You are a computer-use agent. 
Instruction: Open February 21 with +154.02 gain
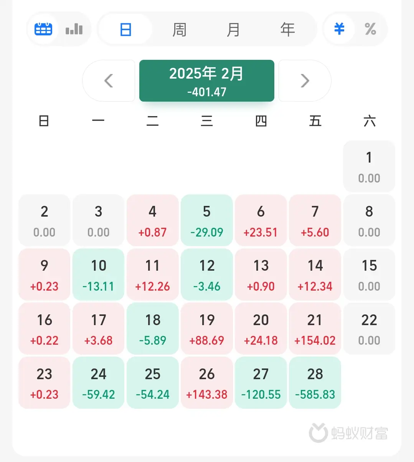315,329
